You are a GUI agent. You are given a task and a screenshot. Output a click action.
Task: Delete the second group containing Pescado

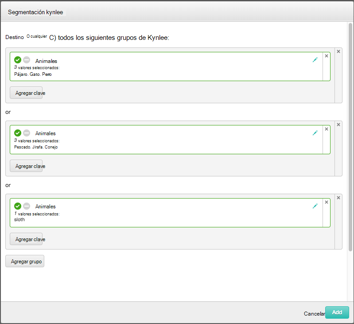tap(338, 125)
